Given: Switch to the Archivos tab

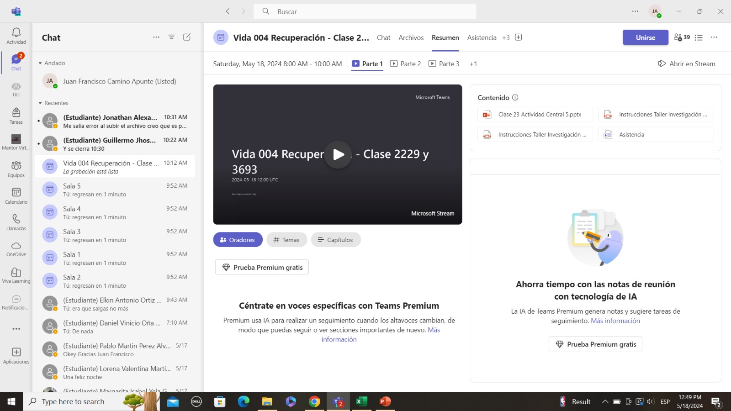Looking at the screenshot, I should [411, 38].
